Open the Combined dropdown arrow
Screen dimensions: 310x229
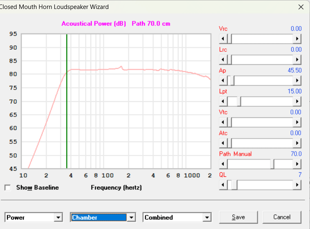click(207, 218)
